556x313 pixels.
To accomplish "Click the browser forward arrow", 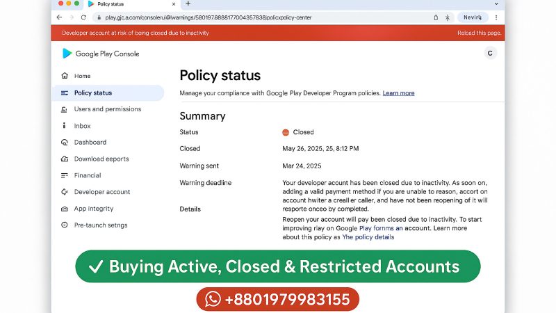I will [72, 17].
